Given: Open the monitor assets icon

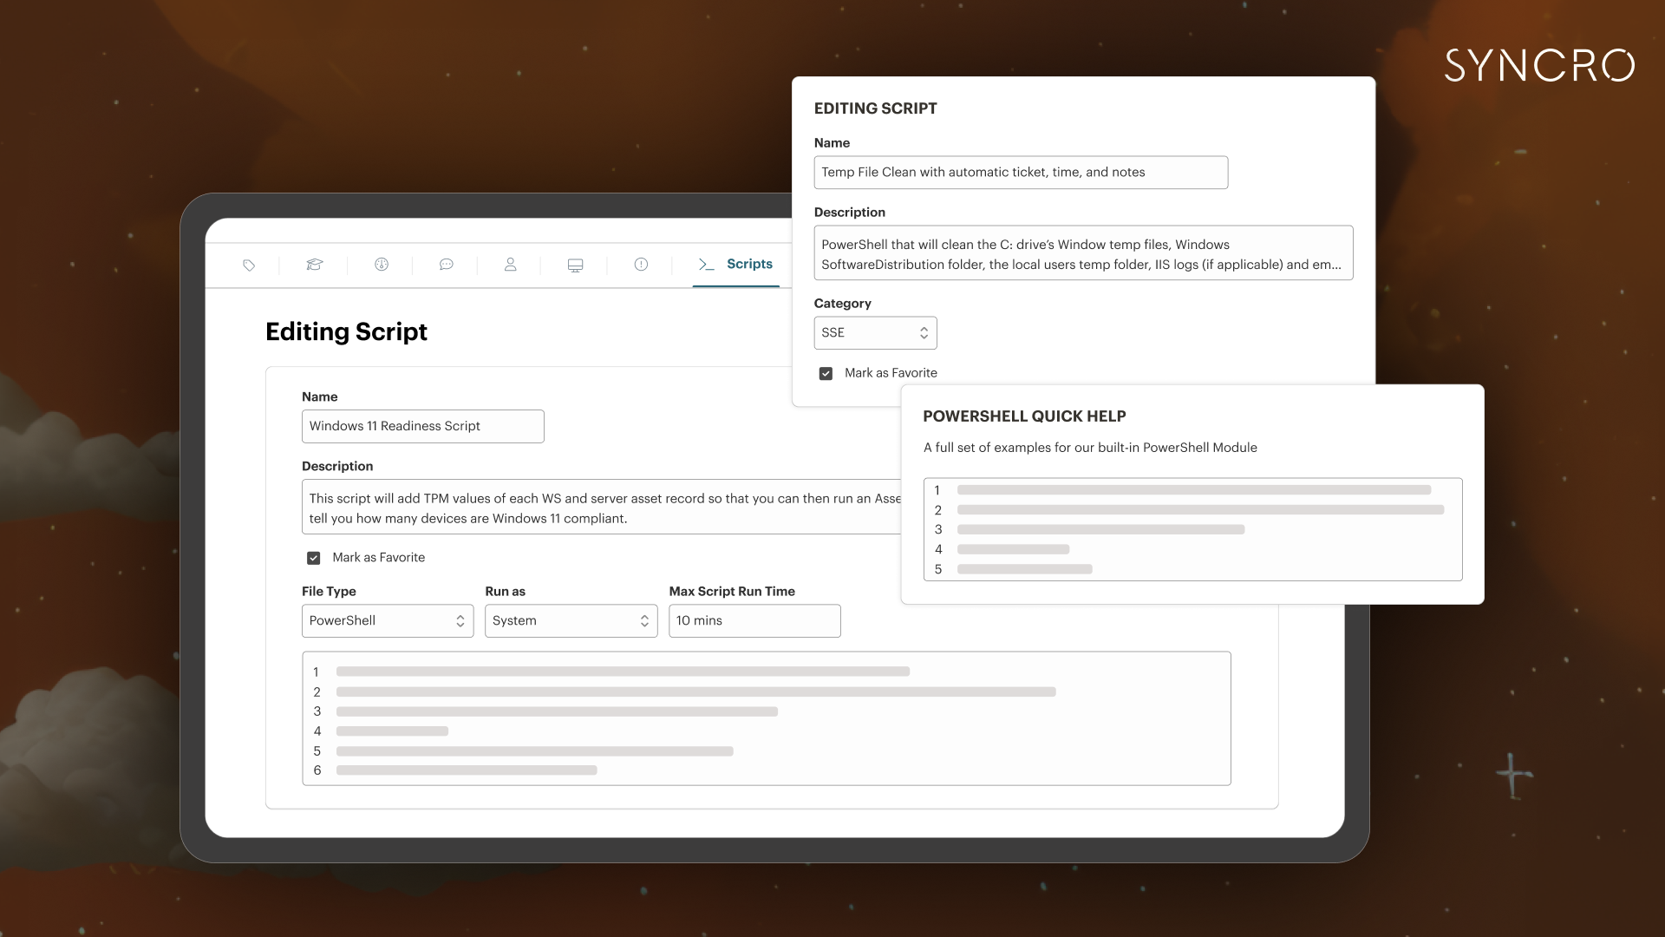Looking at the screenshot, I should coord(575,265).
